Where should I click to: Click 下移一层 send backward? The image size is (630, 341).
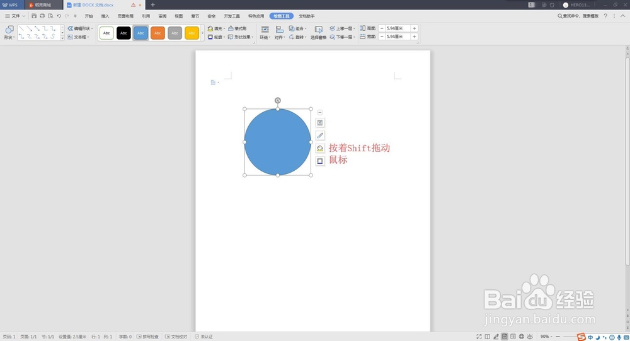pyautogui.click(x=342, y=37)
